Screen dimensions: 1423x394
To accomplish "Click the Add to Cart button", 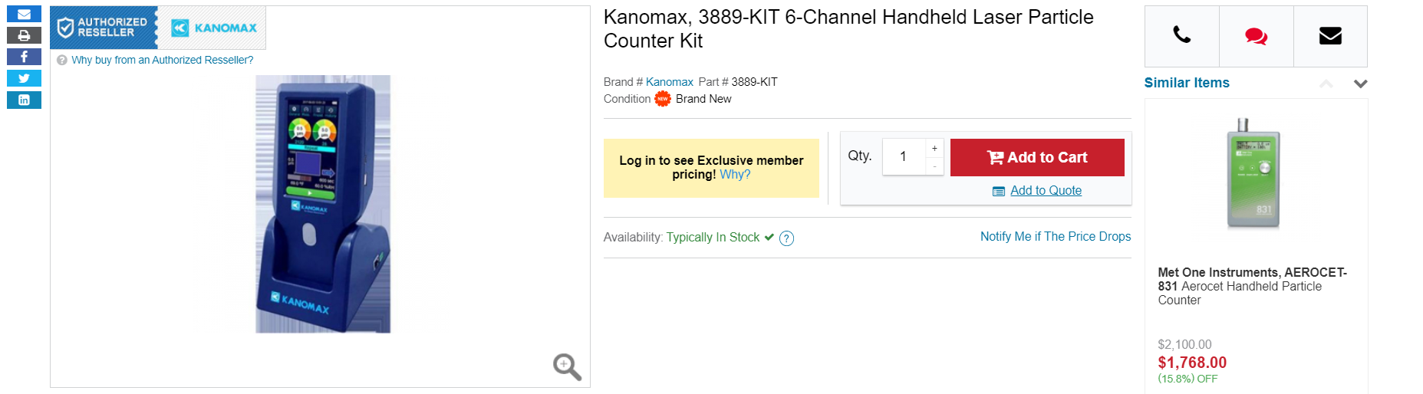I will (1036, 157).
